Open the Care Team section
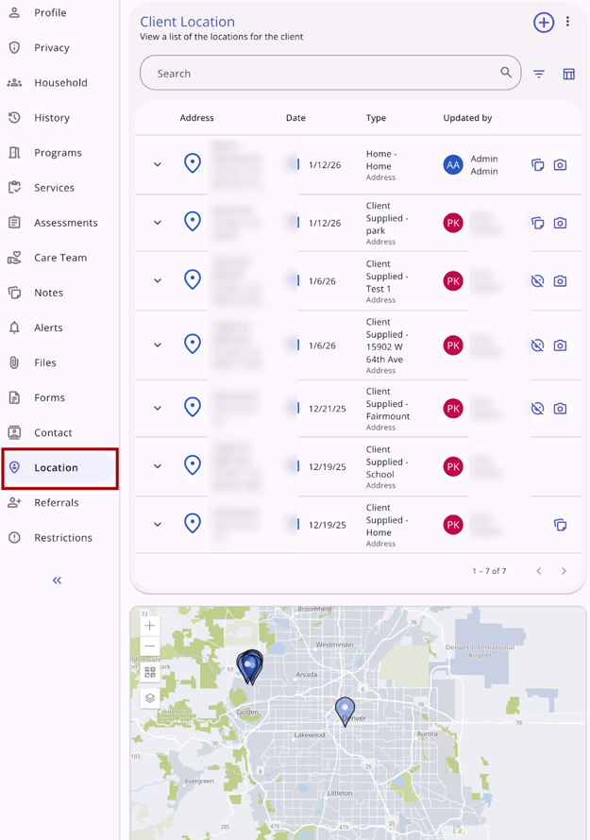 (59, 258)
